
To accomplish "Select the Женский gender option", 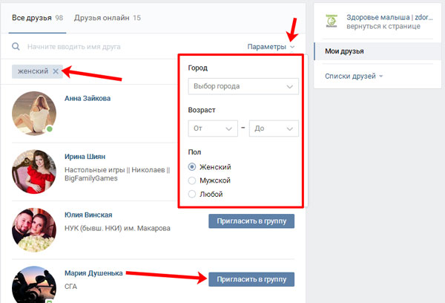I will point(192,167).
